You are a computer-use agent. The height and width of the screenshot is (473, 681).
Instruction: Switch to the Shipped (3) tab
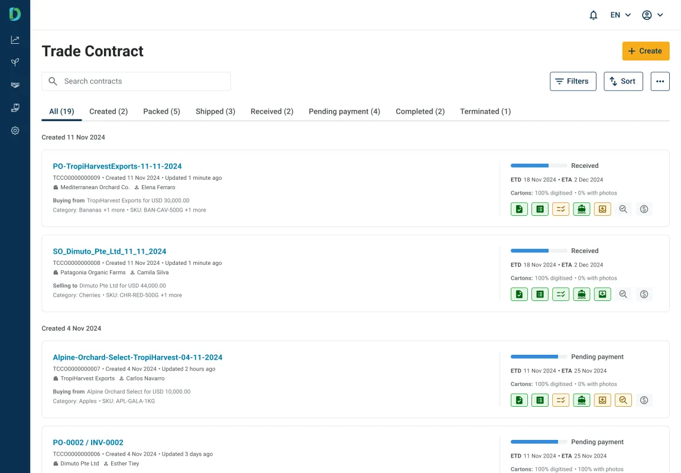[215, 111]
